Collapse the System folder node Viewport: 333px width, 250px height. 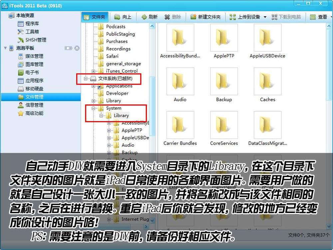tap(94, 108)
